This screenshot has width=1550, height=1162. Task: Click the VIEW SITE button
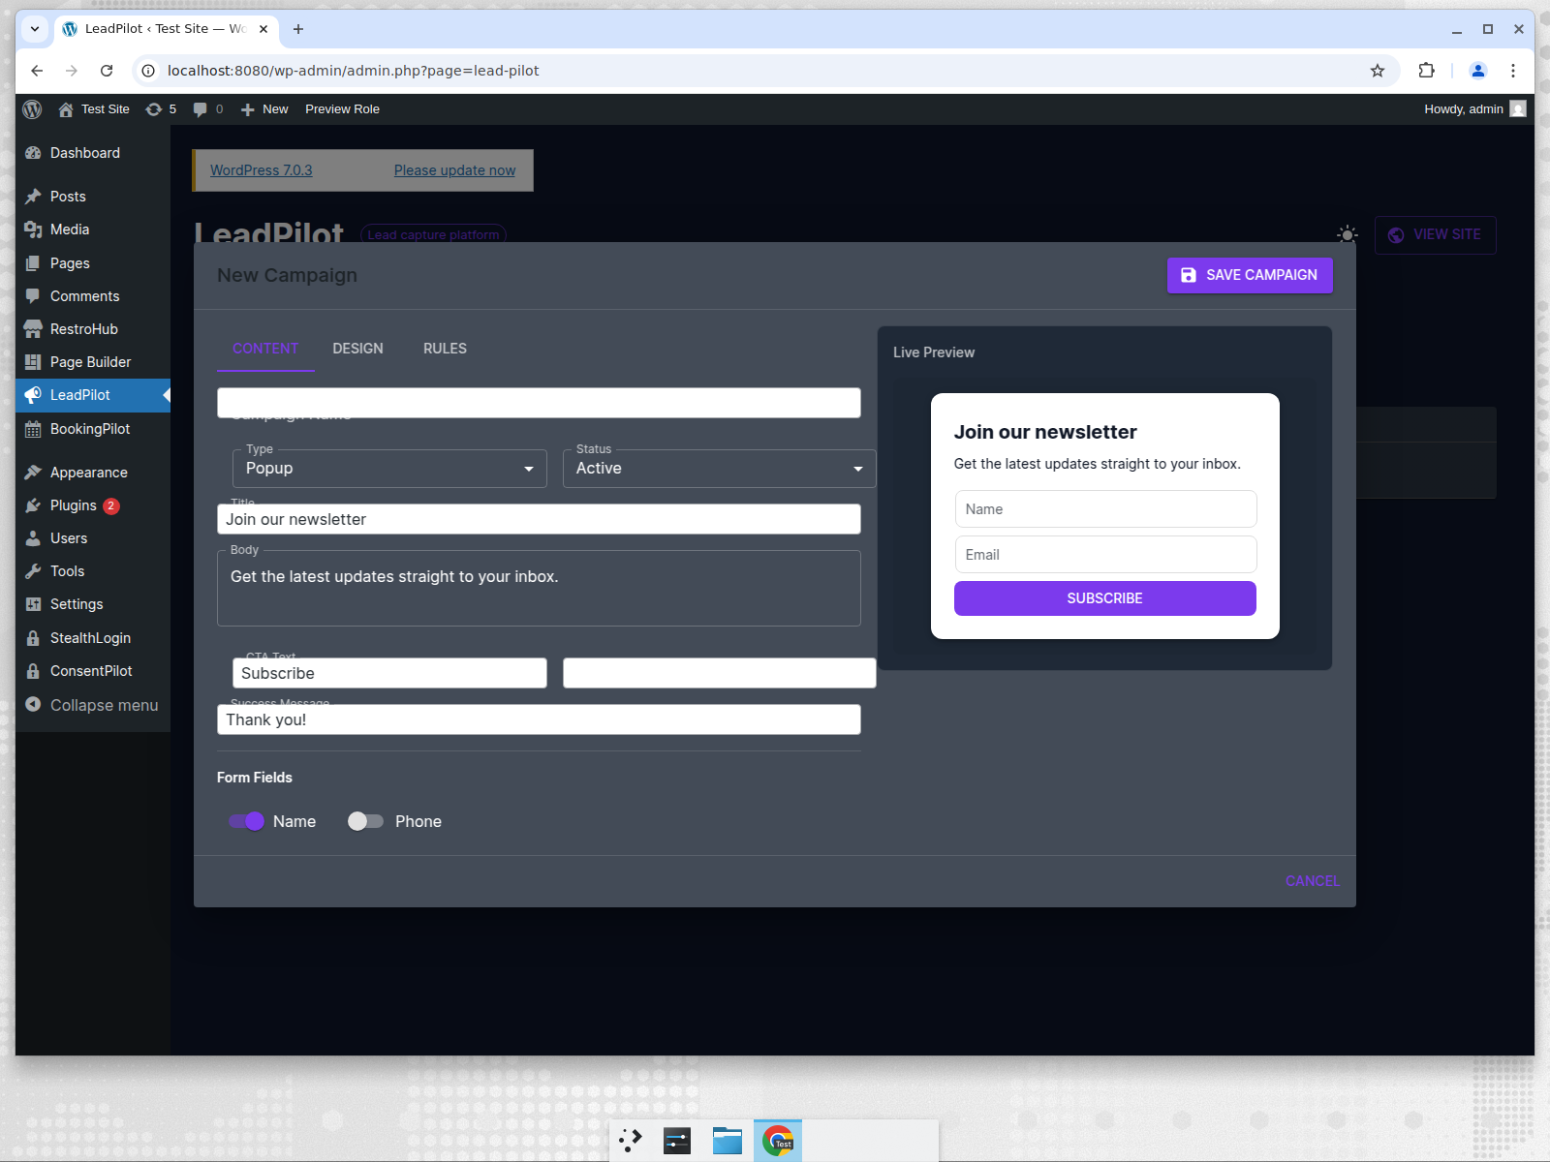coord(1436,234)
